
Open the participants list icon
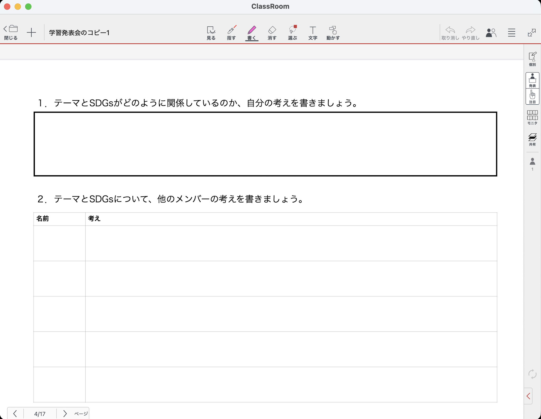491,32
